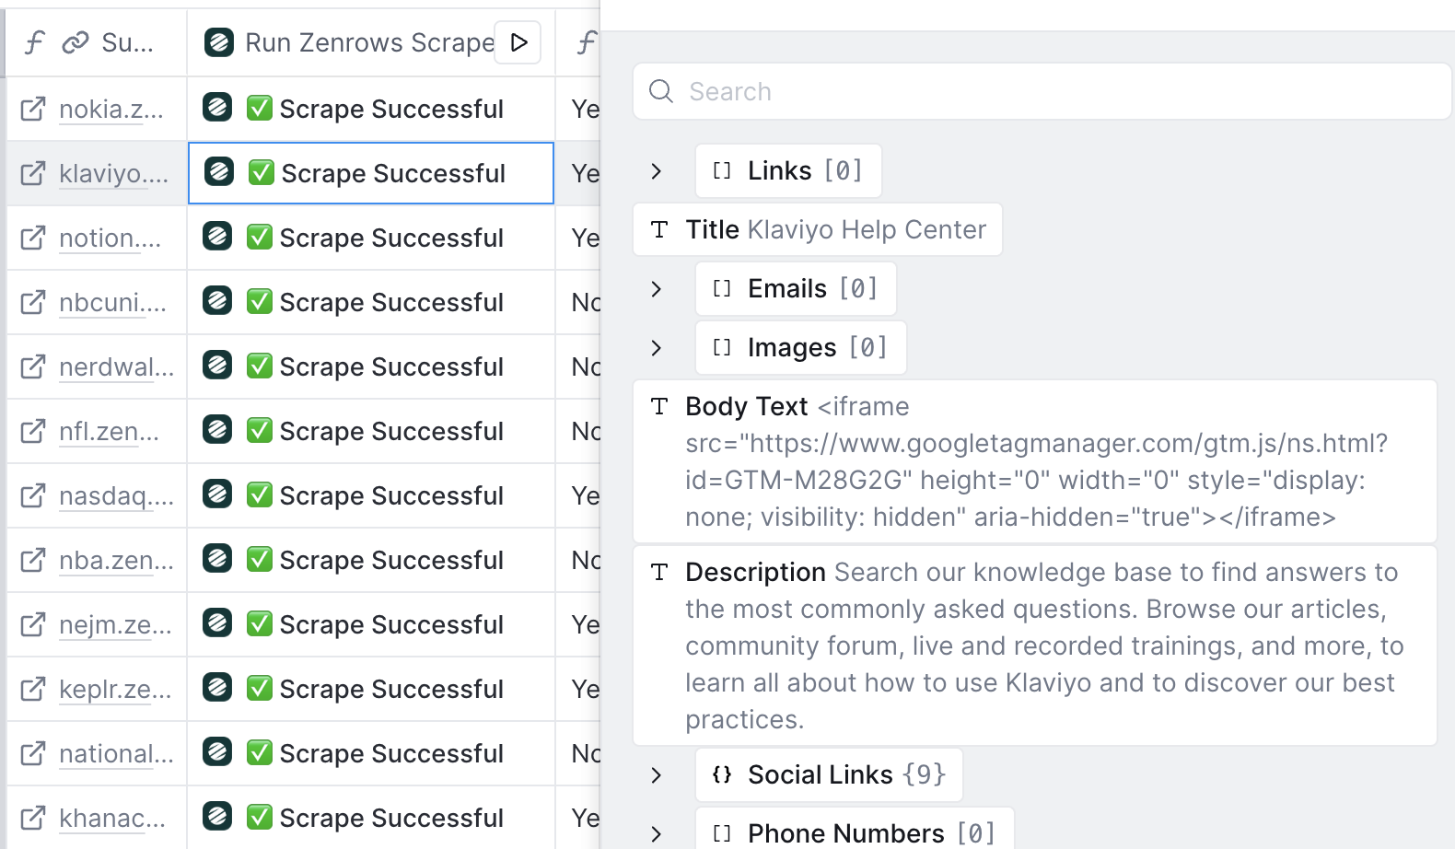Open external link icon for nasdaq row

[x=33, y=495]
